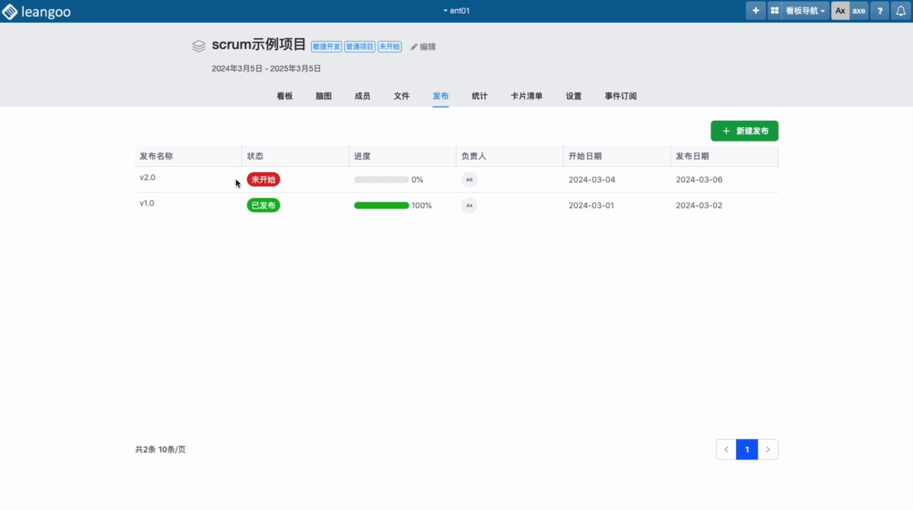Open the help question mark icon
Viewport: 913px width, 511px height.
(x=880, y=11)
